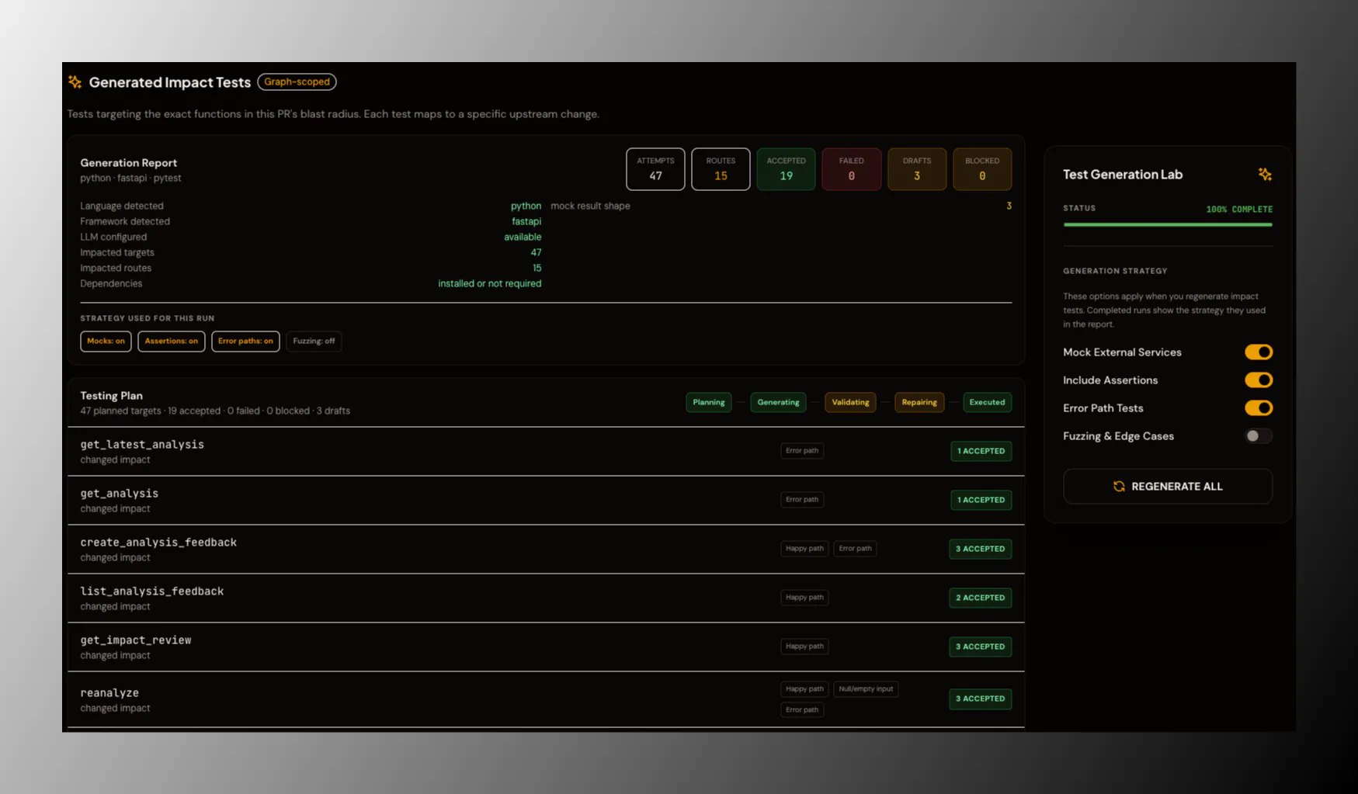Click the Repairing stage pill
Viewport: 1358px width, 794px height.
[919, 402]
